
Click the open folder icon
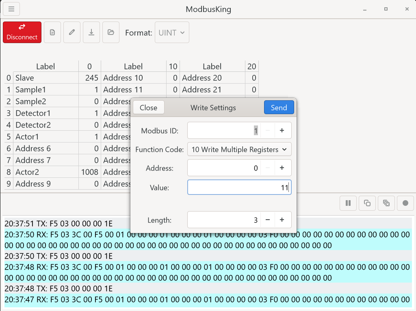point(111,32)
